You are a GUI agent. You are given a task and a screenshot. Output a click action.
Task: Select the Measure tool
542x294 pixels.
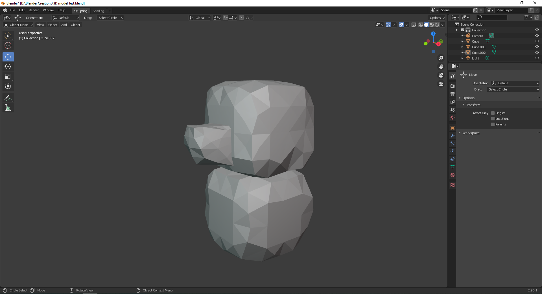tap(8, 108)
